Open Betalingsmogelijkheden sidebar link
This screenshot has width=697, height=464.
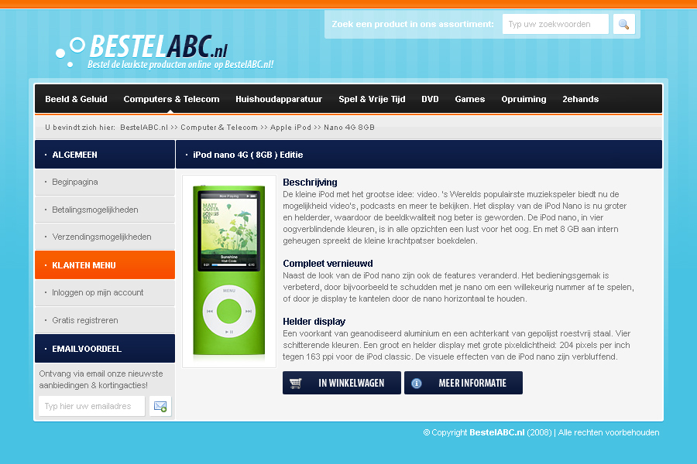(x=105, y=210)
